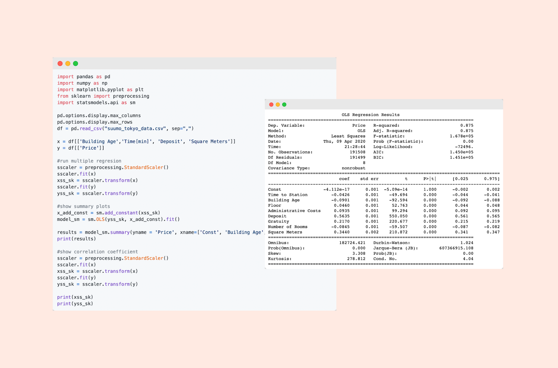Click green zoom button on results window

(x=284, y=104)
